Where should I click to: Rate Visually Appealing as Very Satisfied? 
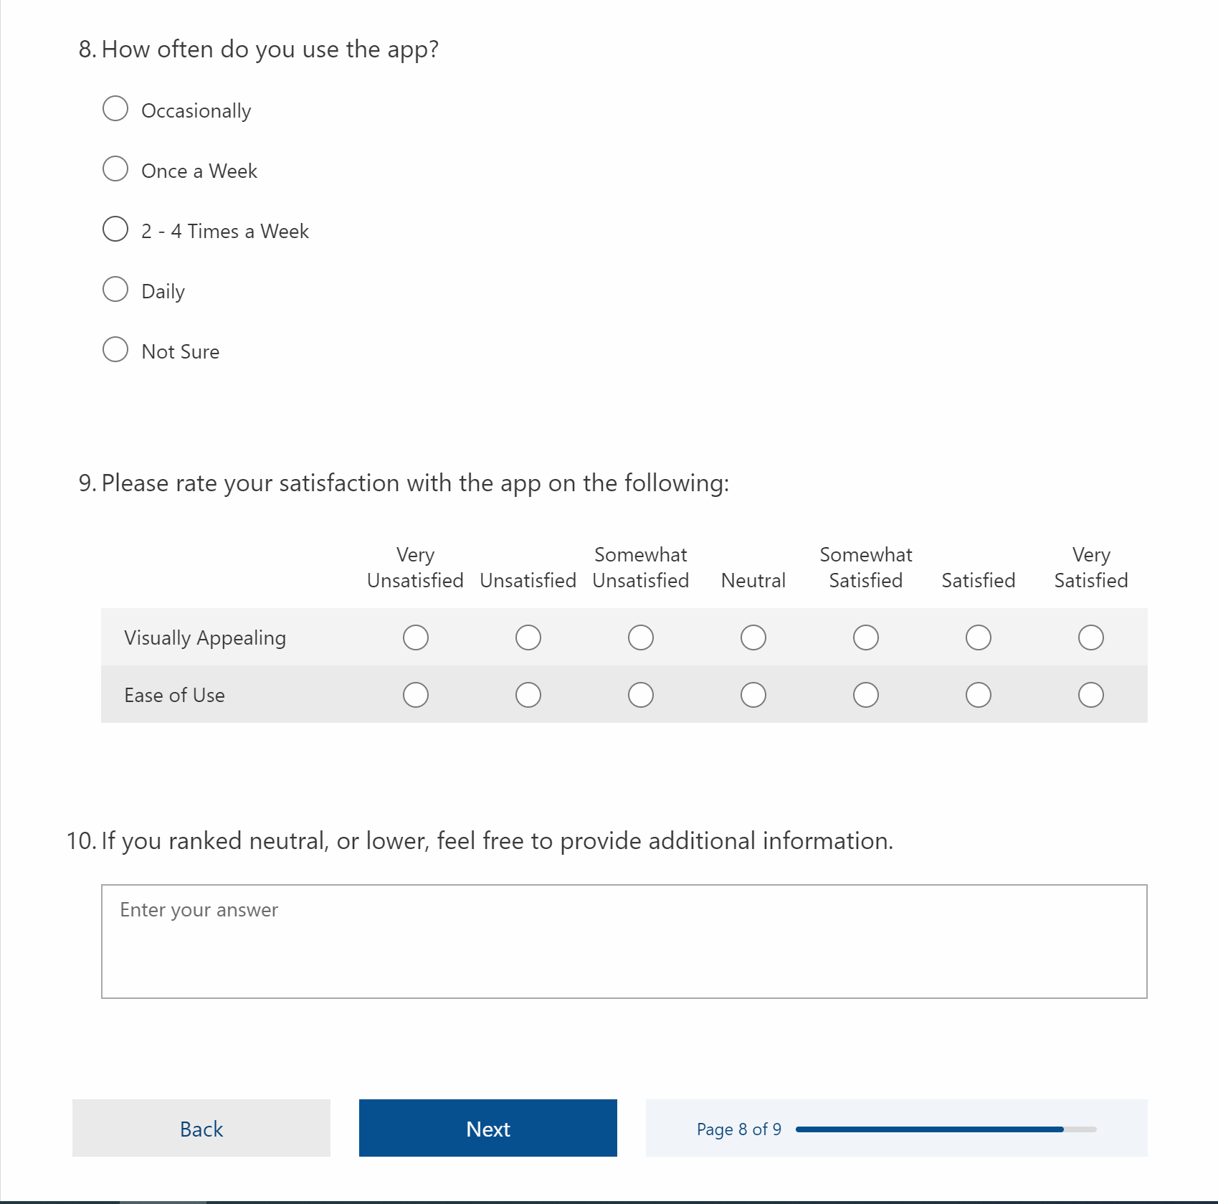1091,637
